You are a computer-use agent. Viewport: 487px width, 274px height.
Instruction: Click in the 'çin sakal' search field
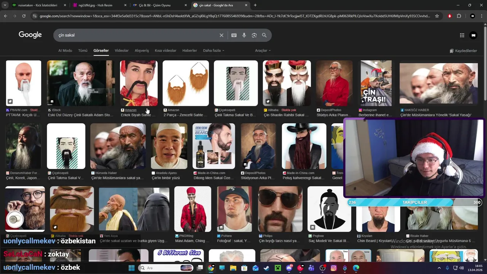(x=137, y=35)
